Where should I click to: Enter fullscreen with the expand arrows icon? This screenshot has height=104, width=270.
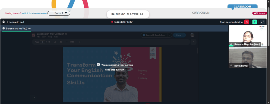tap(263, 22)
